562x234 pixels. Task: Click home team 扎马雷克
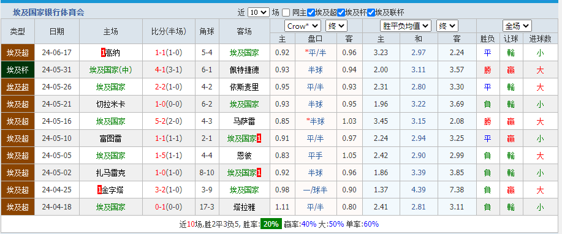pyautogui.click(x=111, y=173)
